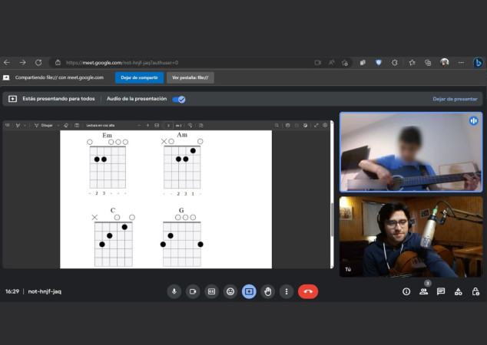Rotate the PDF page
487x345 pixels.
click(x=190, y=125)
